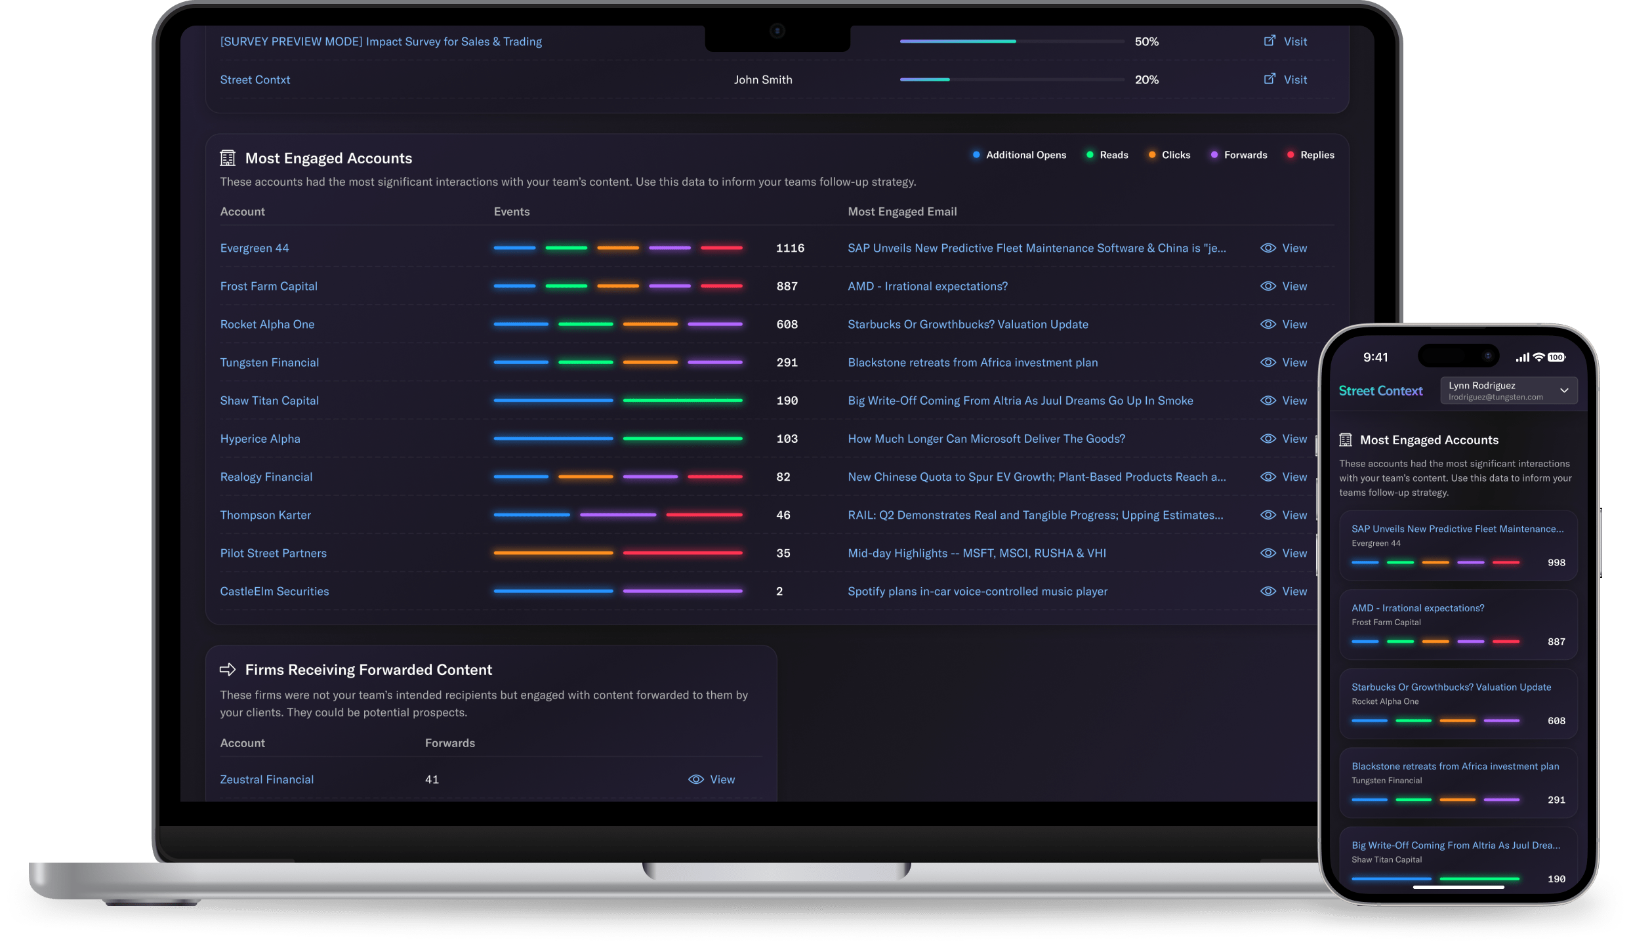Click the Blackstone retreats card on the phone
1631x942 pixels.
click(1458, 783)
